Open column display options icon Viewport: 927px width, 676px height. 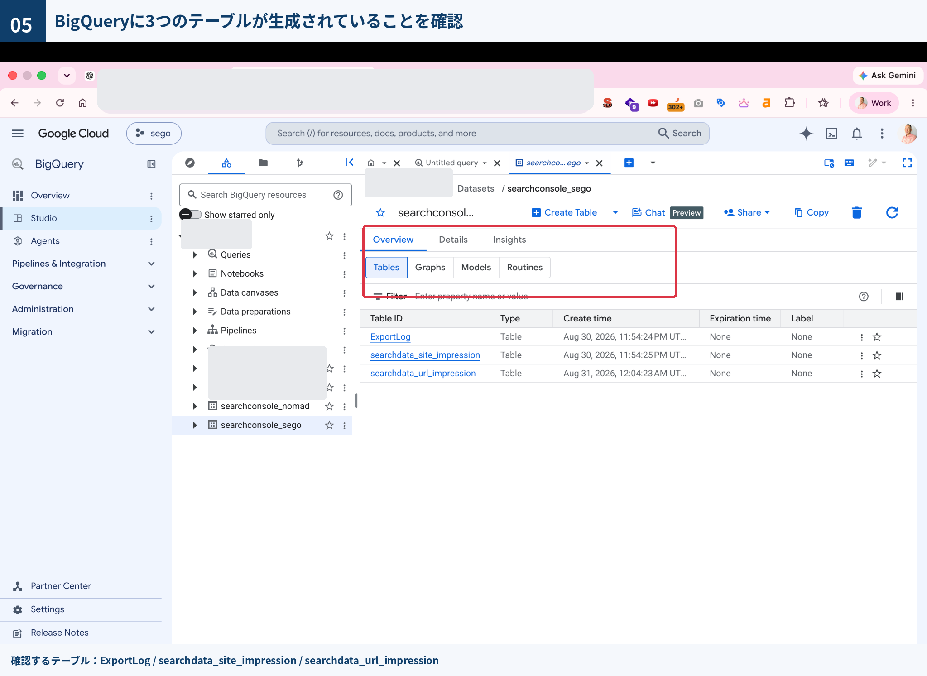(899, 296)
